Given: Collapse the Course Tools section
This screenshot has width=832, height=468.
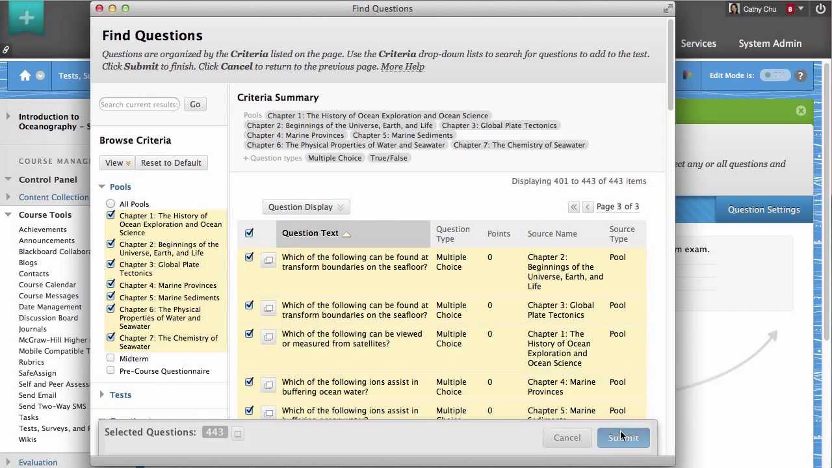Looking at the screenshot, I should tap(8, 214).
